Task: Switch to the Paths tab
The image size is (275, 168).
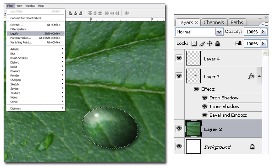Action: click(x=237, y=22)
